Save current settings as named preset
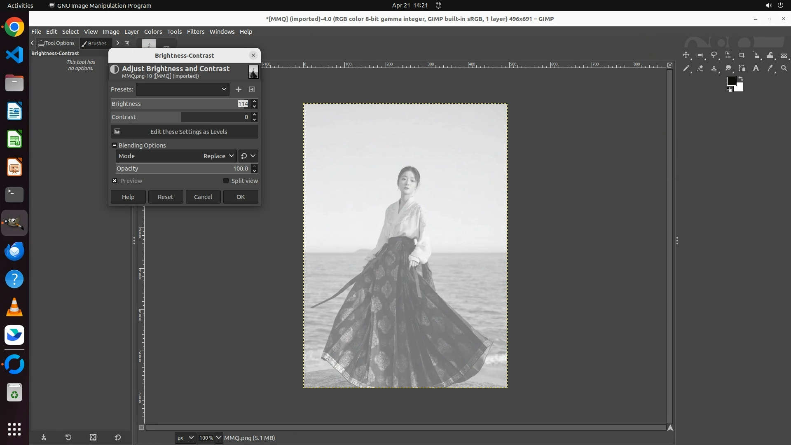 [238, 89]
